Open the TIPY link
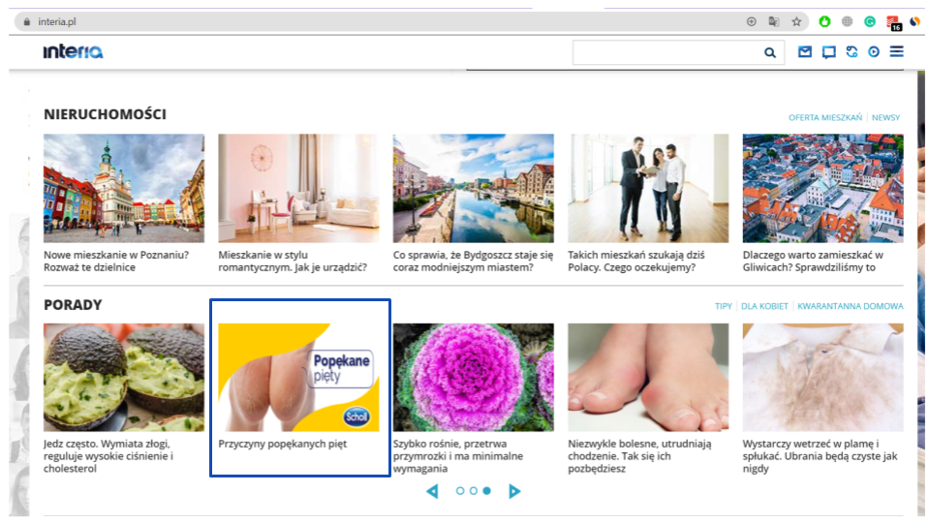This screenshot has height=523, width=930. coord(723,306)
